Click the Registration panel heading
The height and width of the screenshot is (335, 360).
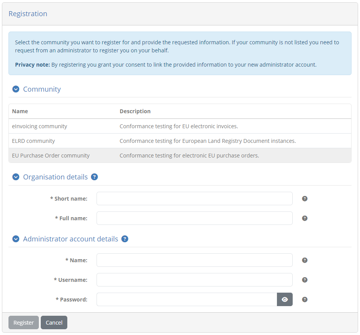28,14
